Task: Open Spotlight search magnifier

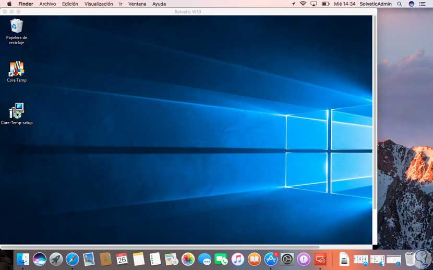Action: (x=399, y=4)
